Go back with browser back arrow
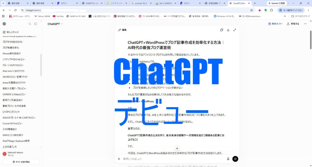The image size is (312, 167). tap(4, 10)
